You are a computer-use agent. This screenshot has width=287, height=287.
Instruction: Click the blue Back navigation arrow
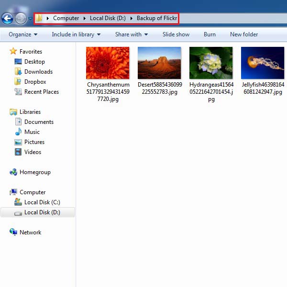[7, 19]
